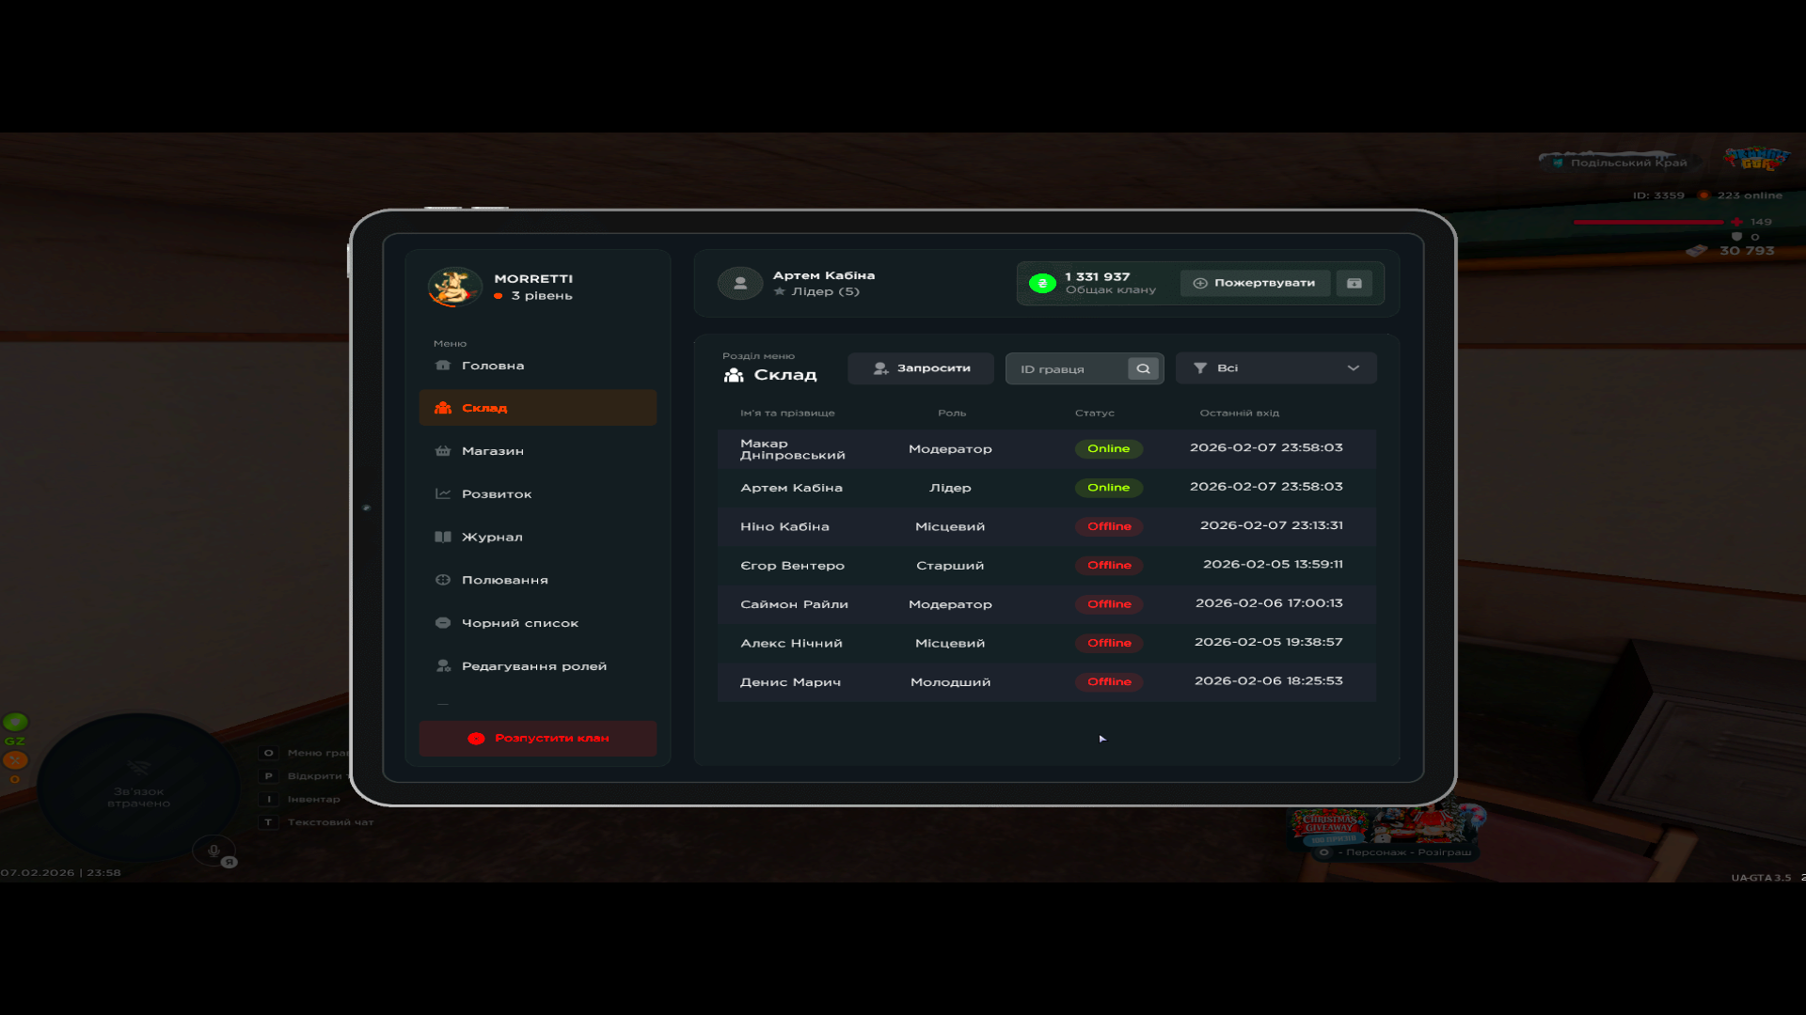Image resolution: width=1806 pixels, height=1015 pixels.
Task: Open Головна menu section
Action: pos(492,366)
